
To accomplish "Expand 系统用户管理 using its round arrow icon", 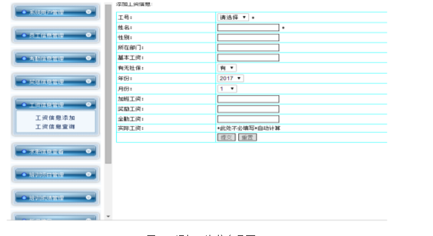I will tap(89, 11).
